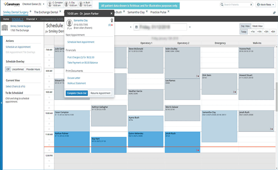
Task: Set Schedule Overlay to Off
Action: (8, 69)
